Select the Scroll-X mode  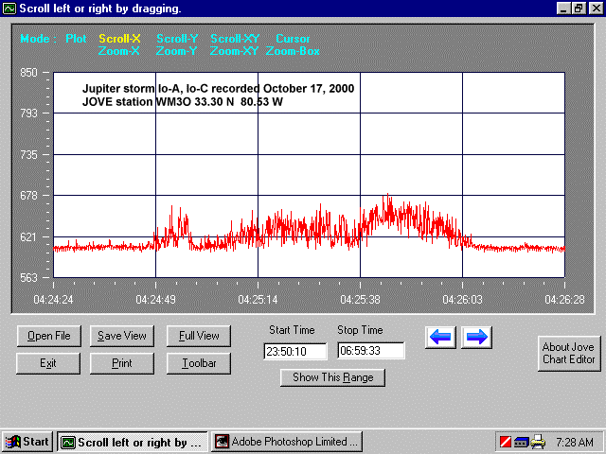[x=119, y=39]
